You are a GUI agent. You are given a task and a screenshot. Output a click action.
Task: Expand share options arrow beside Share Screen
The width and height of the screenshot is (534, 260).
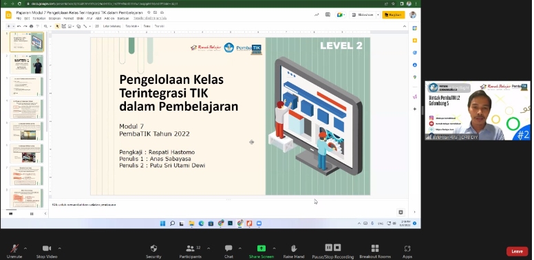(274, 248)
